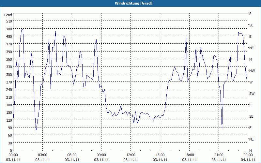Click the 300 degree axis label

(x=9, y=75)
